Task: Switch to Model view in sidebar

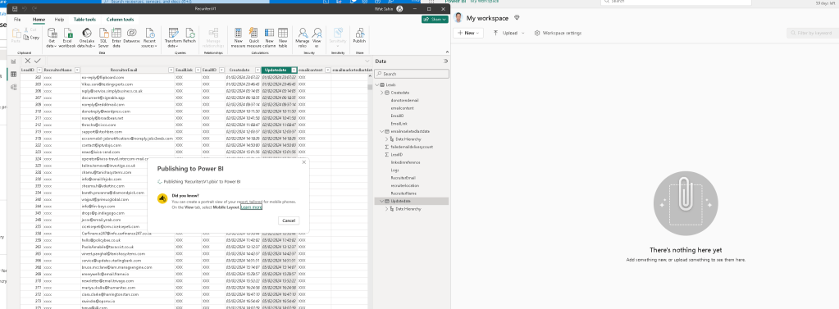Action: pyautogui.click(x=13, y=87)
